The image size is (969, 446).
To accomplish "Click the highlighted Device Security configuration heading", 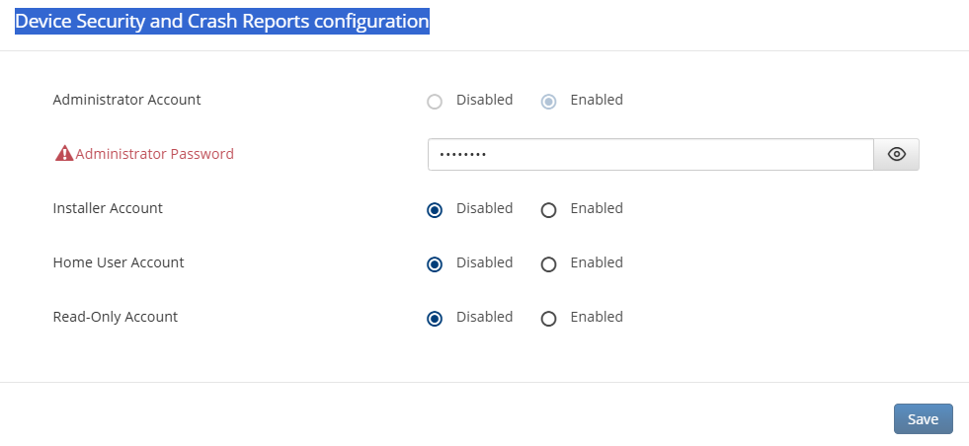I will click(x=222, y=21).
